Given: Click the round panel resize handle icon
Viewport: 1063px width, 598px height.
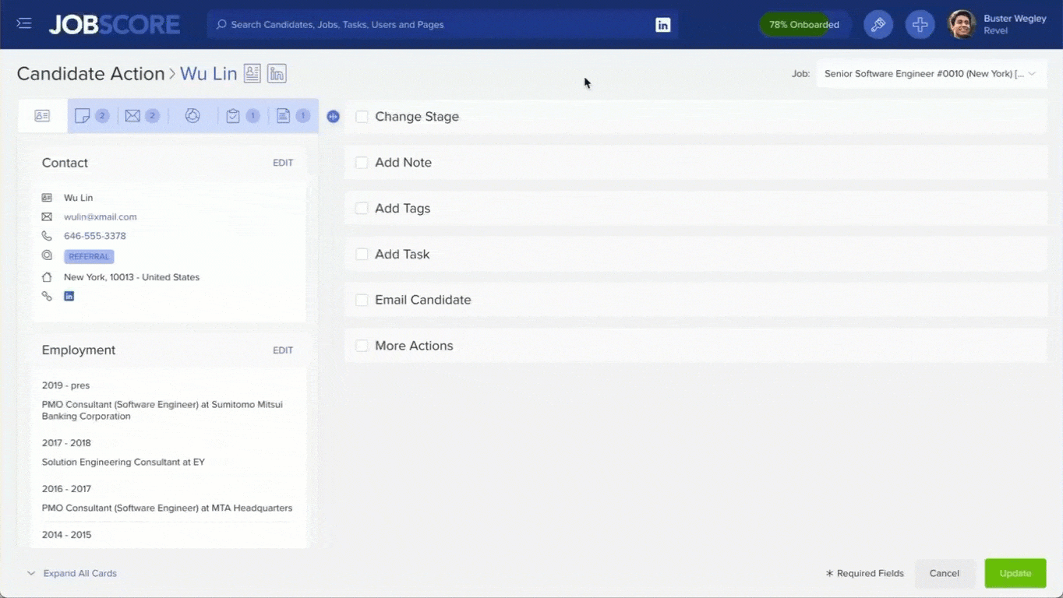Looking at the screenshot, I should (x=333, y=117).
